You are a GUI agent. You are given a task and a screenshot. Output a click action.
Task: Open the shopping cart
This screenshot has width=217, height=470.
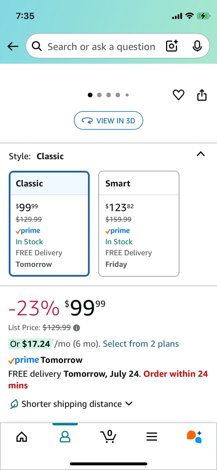tap(108, 436)
